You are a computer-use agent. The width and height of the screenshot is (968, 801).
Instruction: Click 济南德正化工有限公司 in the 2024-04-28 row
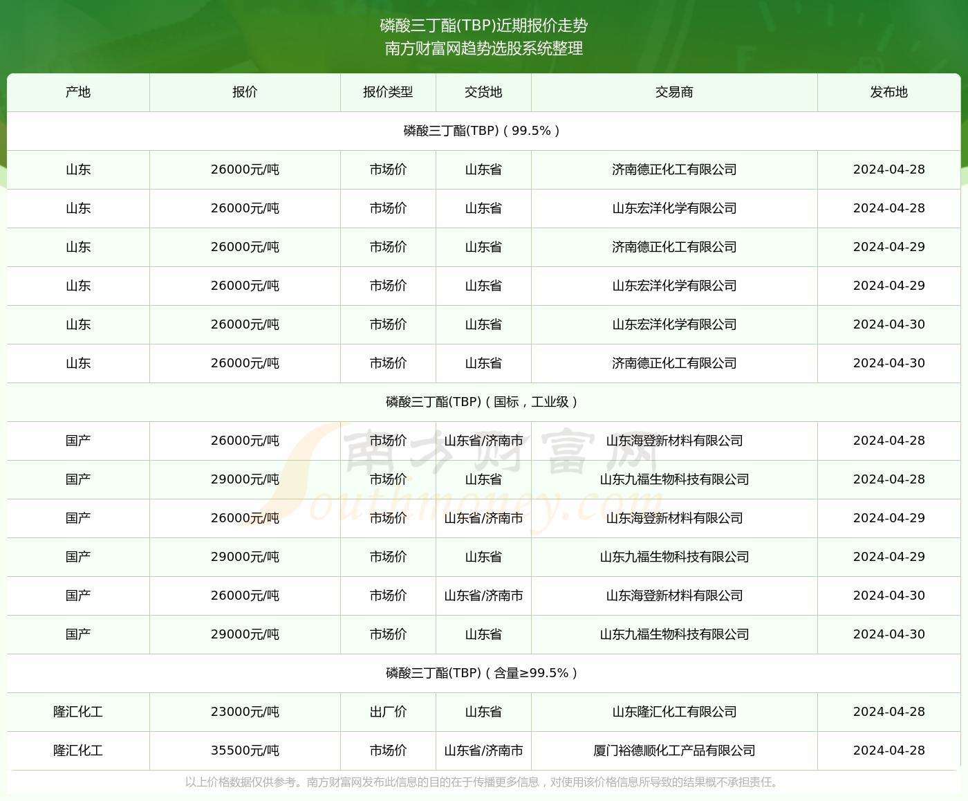tap(674, 169)
